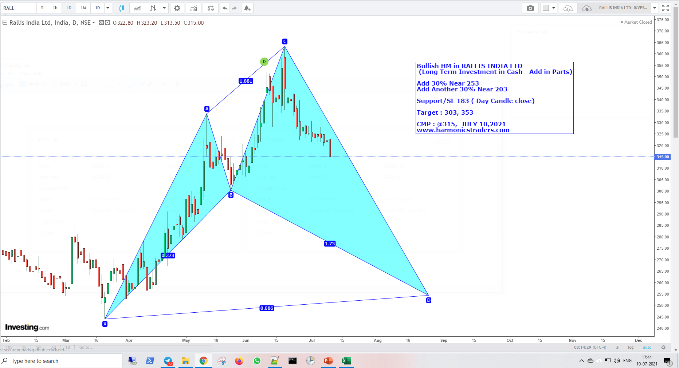Image resolution: width=679 pixels, height=368 pixels.
Task: Switch to area chart icon
Action: tap(137, 8)
